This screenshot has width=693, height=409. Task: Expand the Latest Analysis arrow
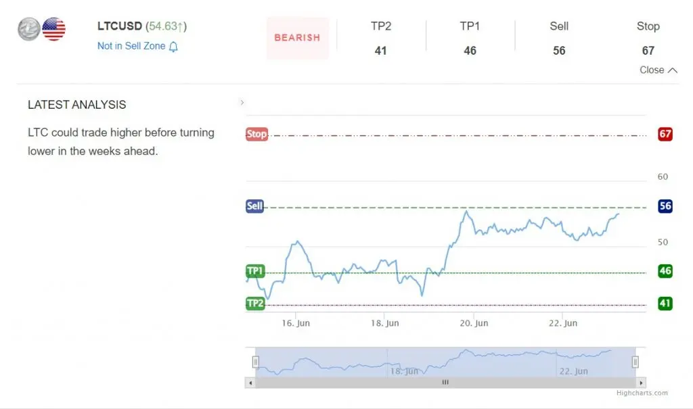[x=242, y=103]
